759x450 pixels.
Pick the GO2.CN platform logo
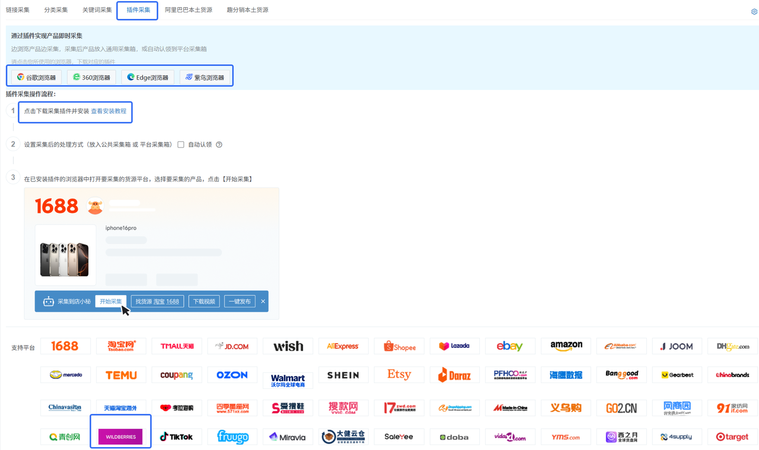click(x=621, y=408)
